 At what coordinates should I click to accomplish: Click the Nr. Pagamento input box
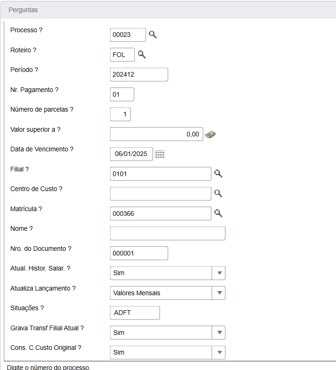click(122, 94)
